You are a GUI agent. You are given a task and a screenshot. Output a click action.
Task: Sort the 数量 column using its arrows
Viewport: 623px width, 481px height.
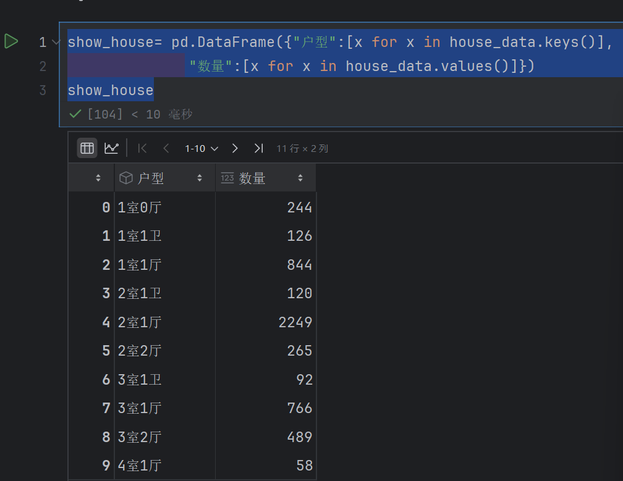click(x=300, y=178)
